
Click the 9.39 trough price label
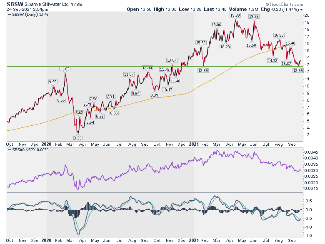(x=155, y=95)
